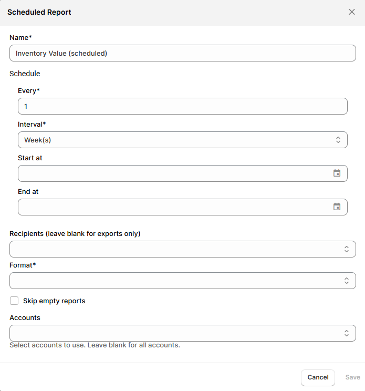The image size is (365, 391).
Task: Close the Scheduled Report dialog
Action: click(352, 12)
